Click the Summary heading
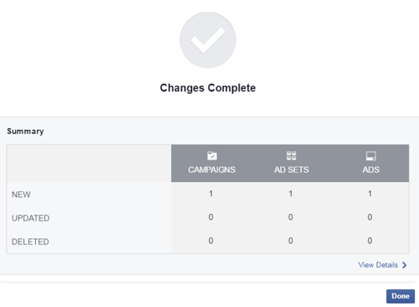The width and height of the screenshot is (419, 307). coord(25,131)
